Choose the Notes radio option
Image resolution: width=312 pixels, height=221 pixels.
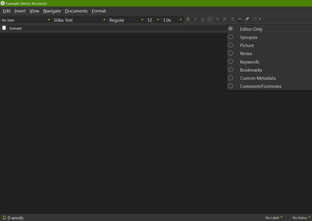click(x=231, y=53)
